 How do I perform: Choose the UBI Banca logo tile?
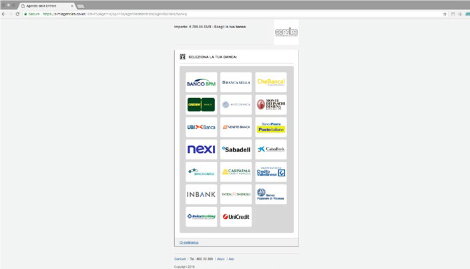pos(201,127)
